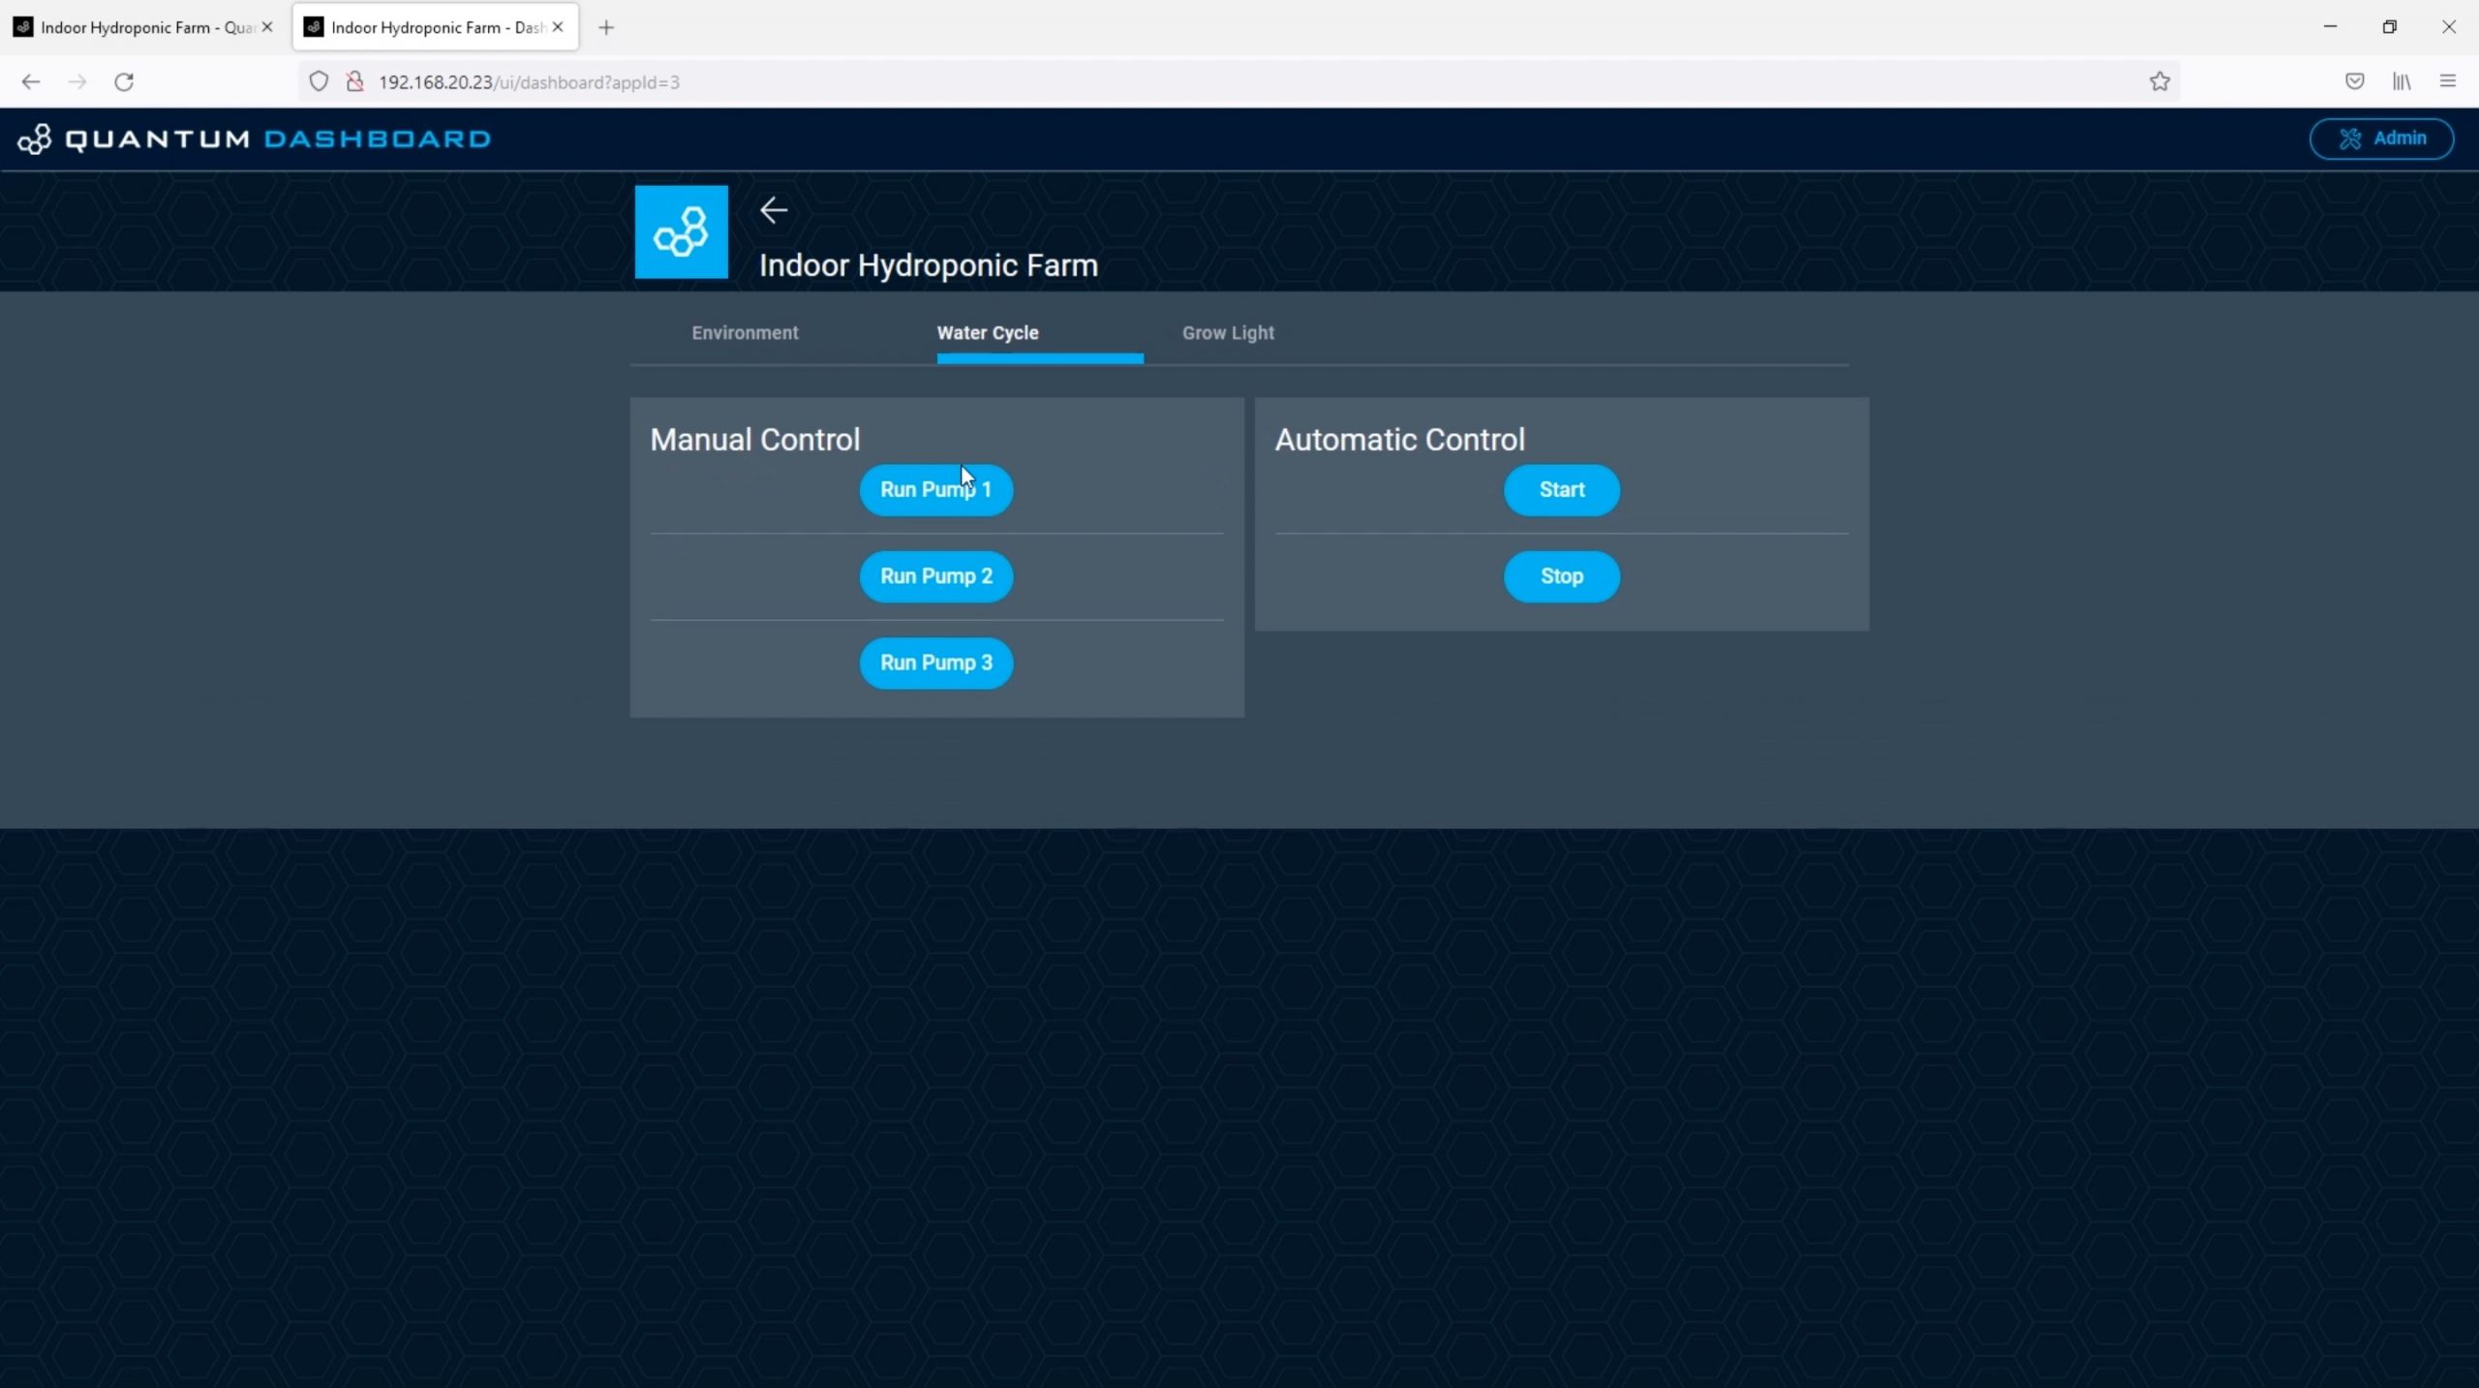This screenshot has width=2479, height=1388.
Task: Switch to the Environment tab
Action: pos(745,333)
